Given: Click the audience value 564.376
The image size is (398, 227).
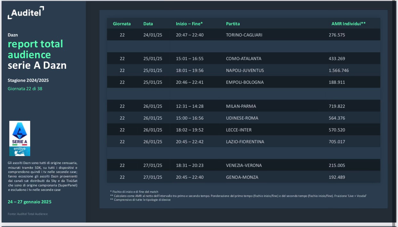Looking at the screenshot, I should (337, 118).
